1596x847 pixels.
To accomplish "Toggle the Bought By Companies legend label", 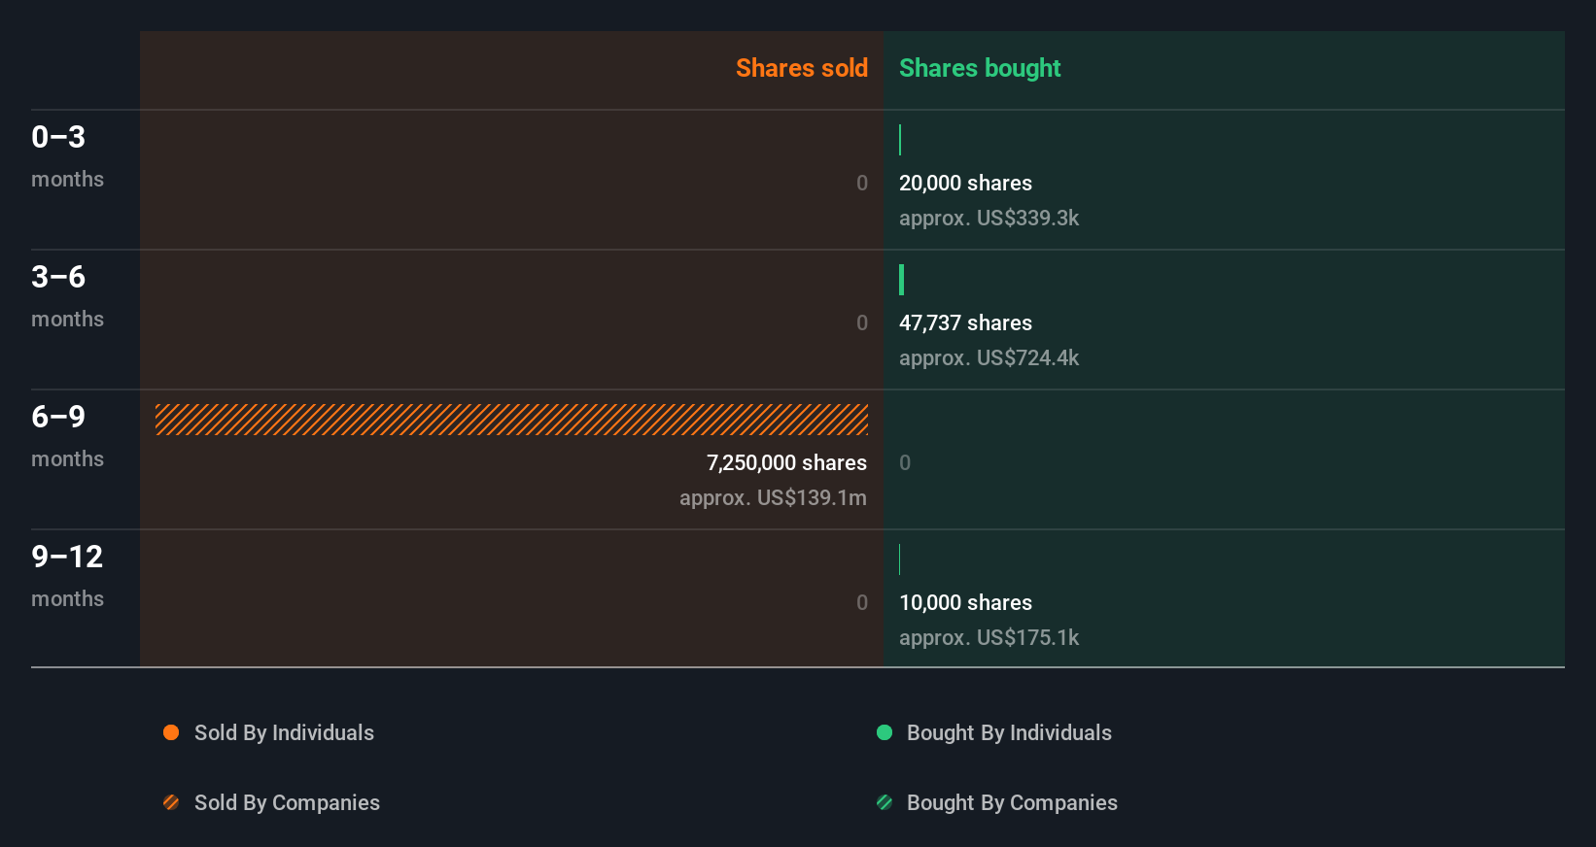I will [x=1012, y=802].
